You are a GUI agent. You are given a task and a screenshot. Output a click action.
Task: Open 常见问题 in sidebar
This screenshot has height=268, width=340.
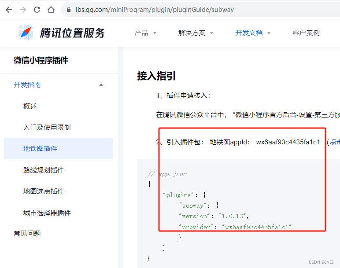coord(27,234)
